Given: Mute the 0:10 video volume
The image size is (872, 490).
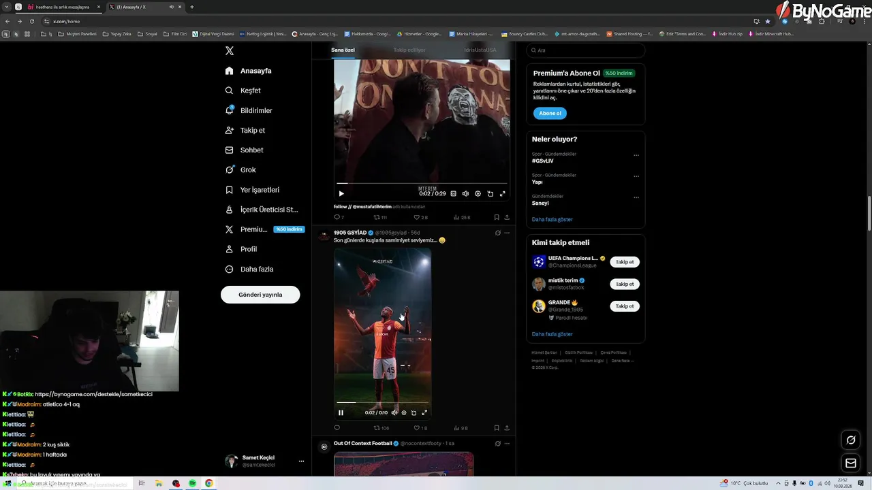Looking at the screenshot, I should (394, 412).
